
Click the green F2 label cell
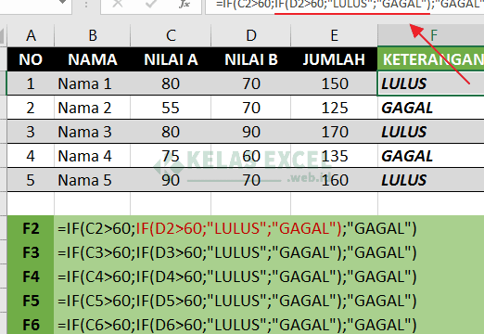[x=31, y=228]
